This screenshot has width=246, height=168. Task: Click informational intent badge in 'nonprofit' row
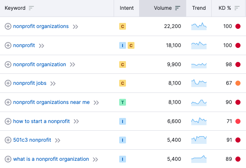(x=123, y=45)
